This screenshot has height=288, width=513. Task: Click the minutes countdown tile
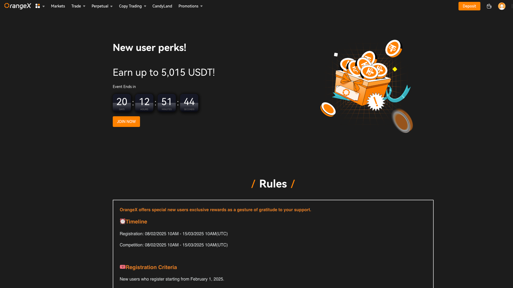(167, 103)
